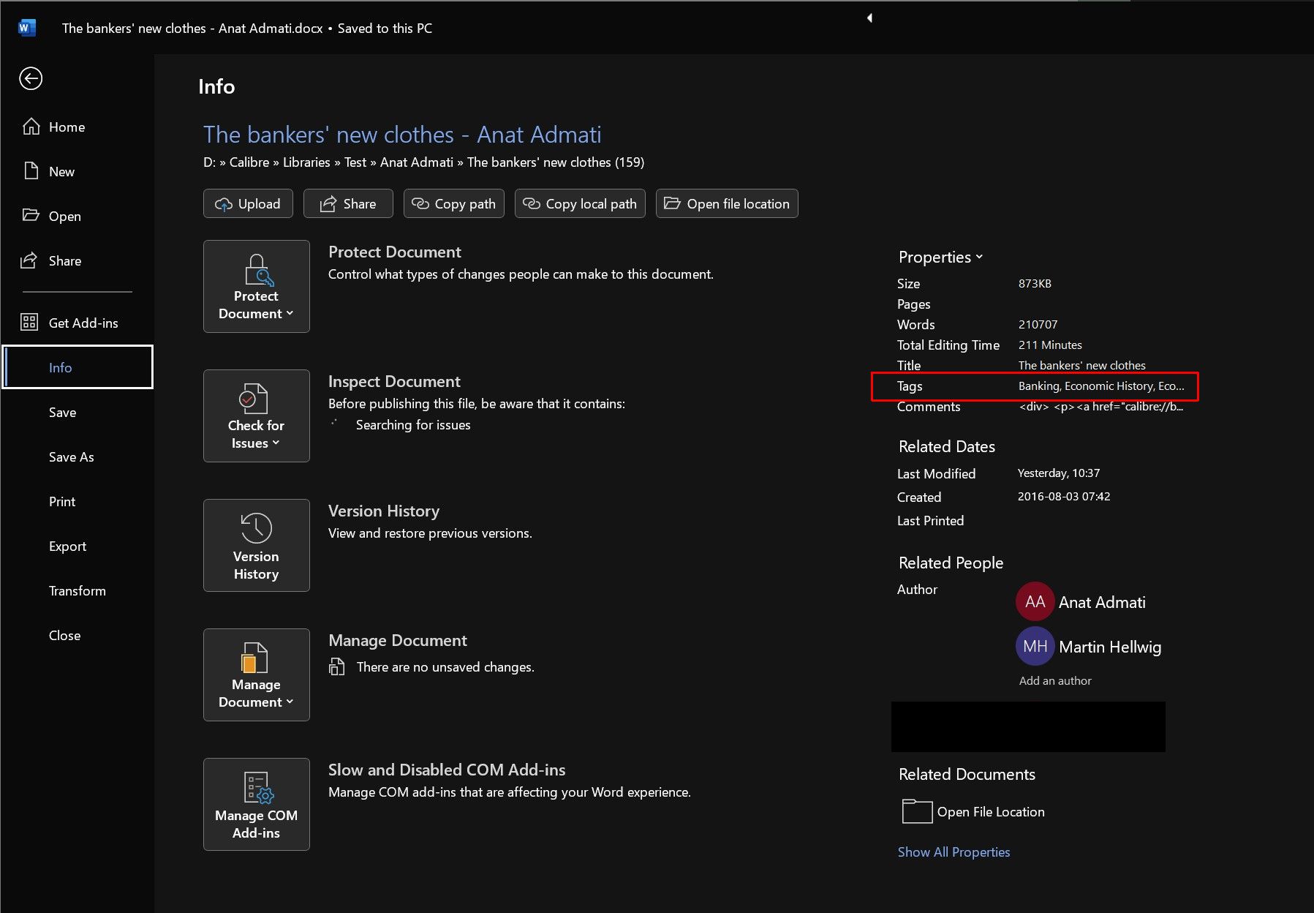Click the Open folder icon in sidebar
This screenshot has height=913, width=1314.
pyautogui.click(x=31, y=216)
